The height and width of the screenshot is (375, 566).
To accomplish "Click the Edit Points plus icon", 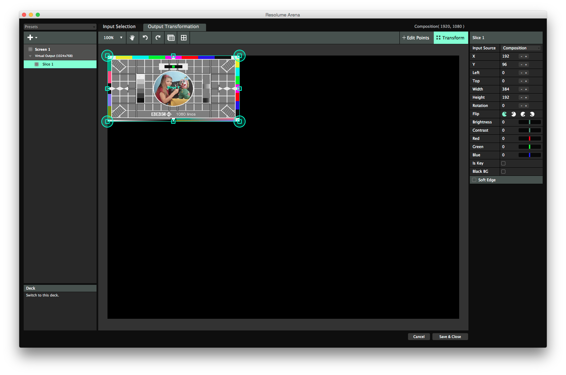I will click(404, 38).
